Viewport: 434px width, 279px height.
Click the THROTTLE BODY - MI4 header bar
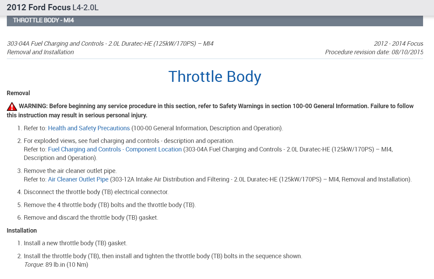(215, 20)
